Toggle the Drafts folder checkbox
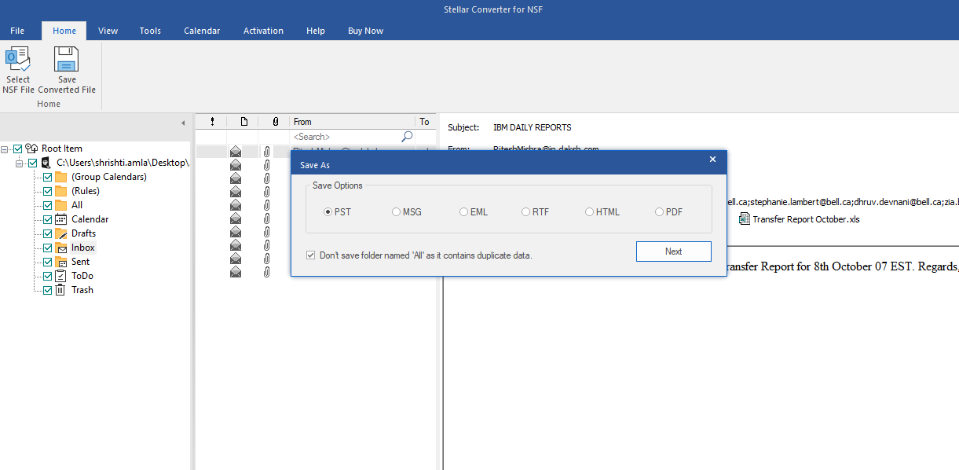The image size is (959, 470). click(x=47, y=233)
